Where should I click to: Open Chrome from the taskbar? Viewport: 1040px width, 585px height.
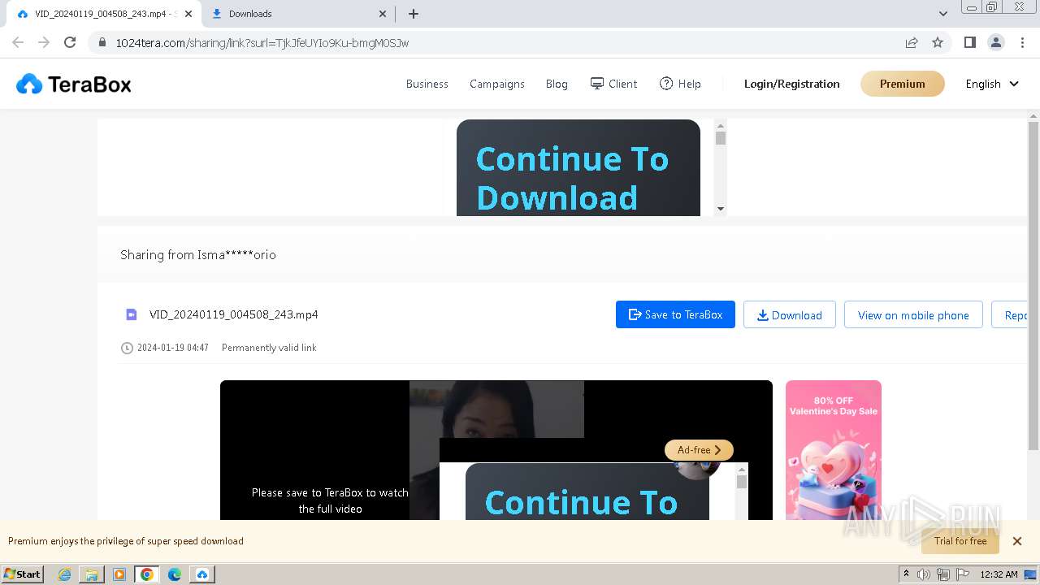point(147,574)
